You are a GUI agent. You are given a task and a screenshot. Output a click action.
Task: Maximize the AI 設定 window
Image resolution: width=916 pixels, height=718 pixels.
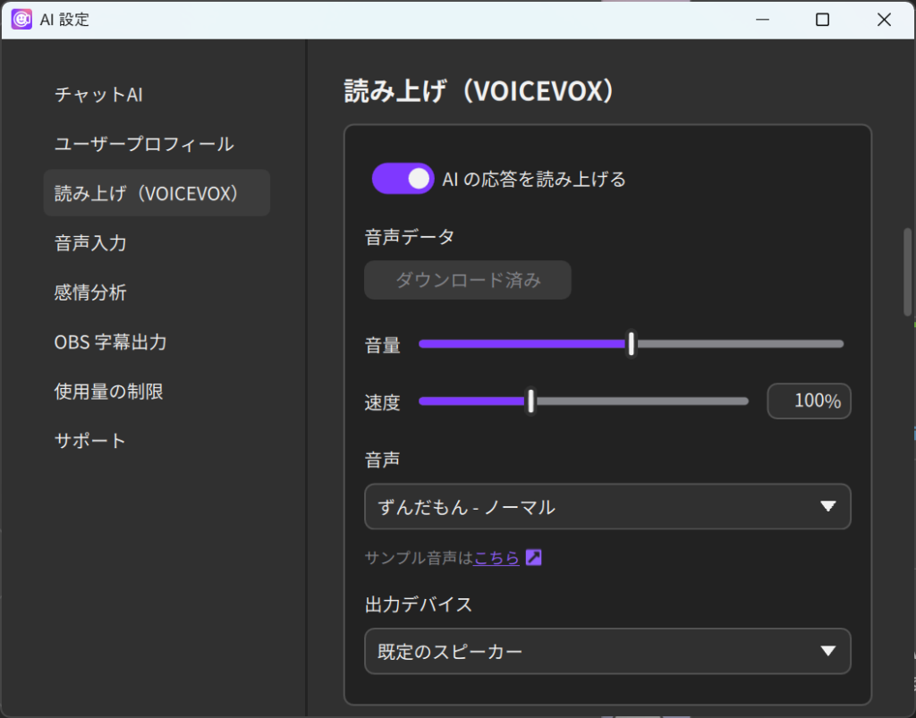823,20
